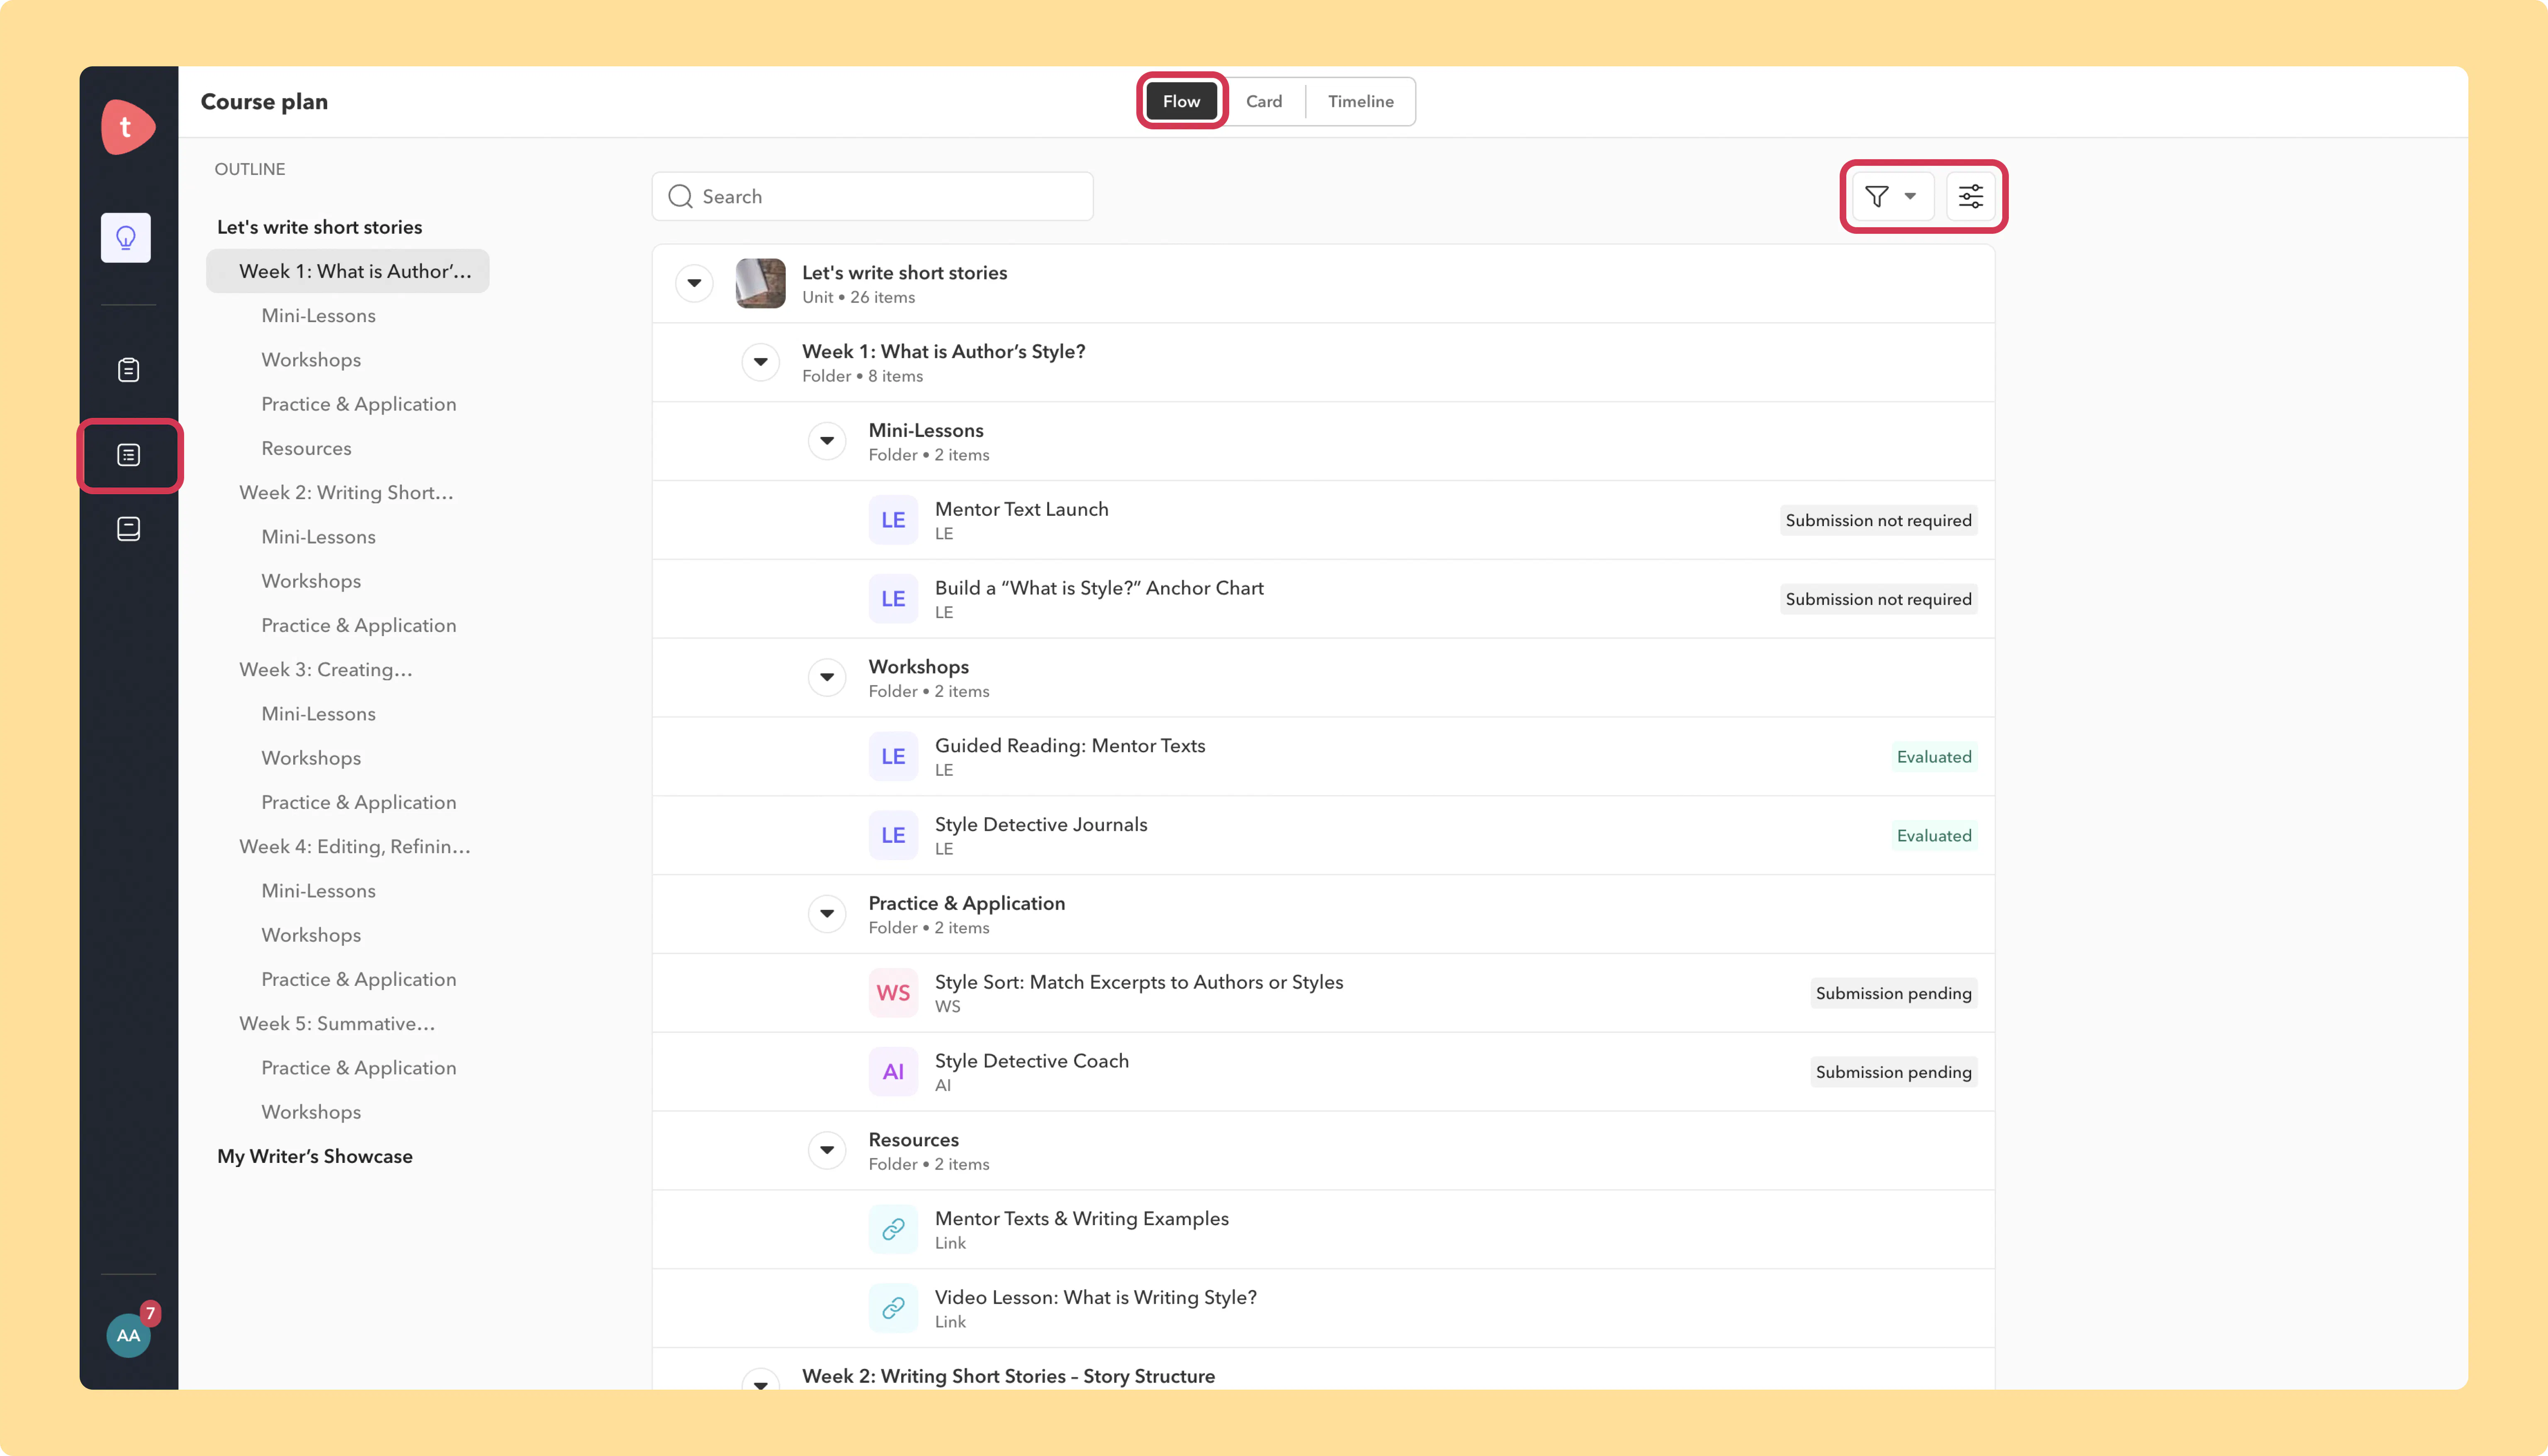The height and width of the screenshot is (1456, 2548).
Task: Select My Writer's Showcase in outline
Action: [x=315, y=1156]
